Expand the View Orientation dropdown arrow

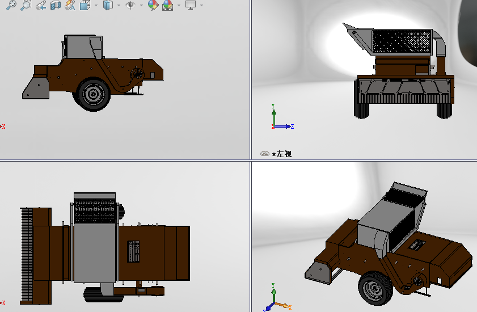coord(96,5)
